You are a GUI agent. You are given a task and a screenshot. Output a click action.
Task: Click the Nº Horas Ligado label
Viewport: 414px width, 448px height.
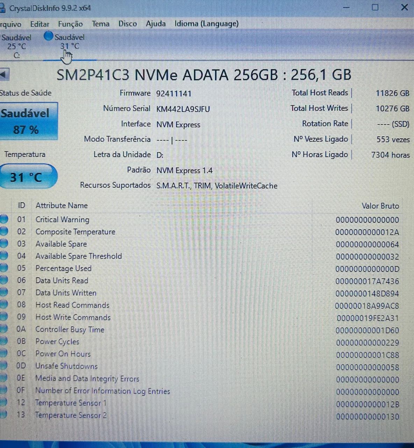click(x=320, y=154)
